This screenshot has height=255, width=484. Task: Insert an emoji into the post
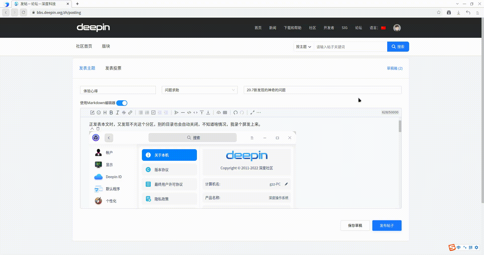[x=99, y=113]
